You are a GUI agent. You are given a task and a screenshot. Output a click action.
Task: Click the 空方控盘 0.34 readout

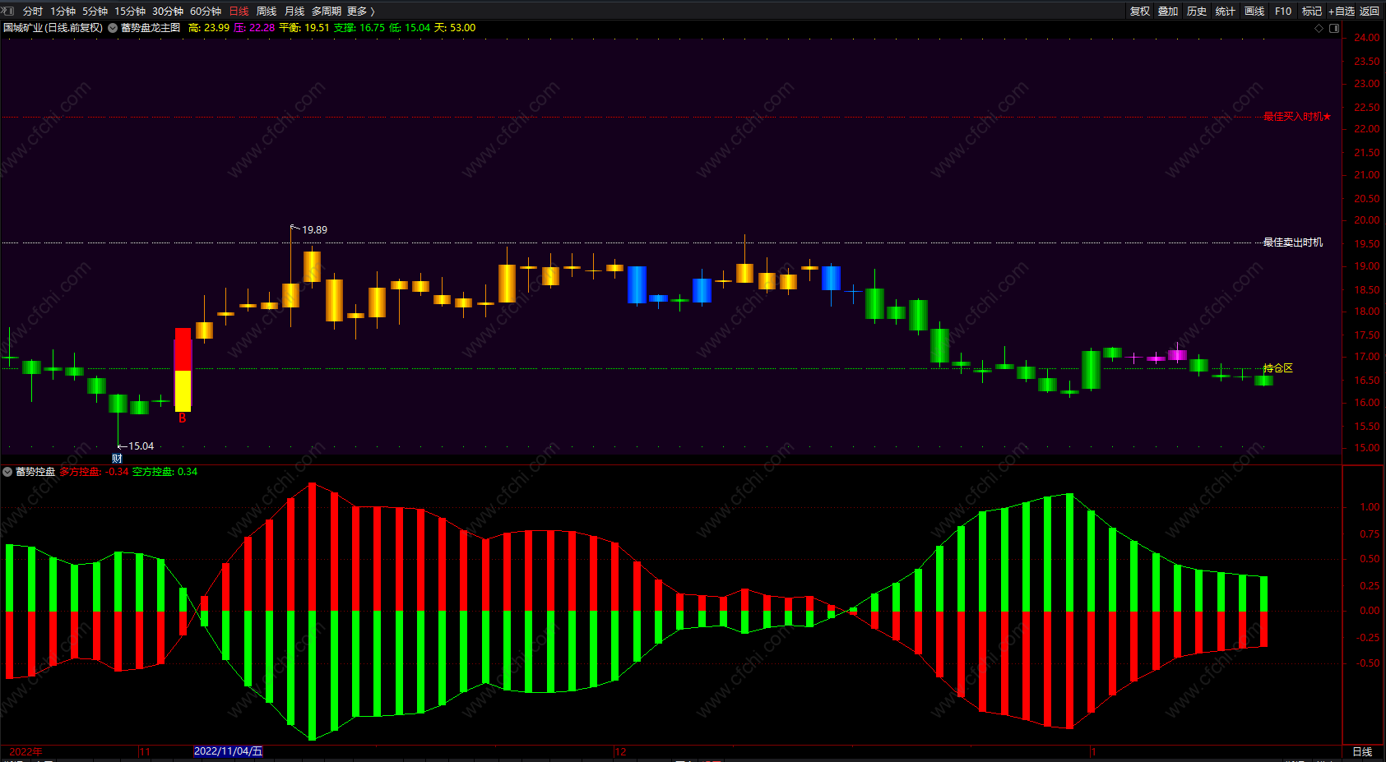point(165,472)
